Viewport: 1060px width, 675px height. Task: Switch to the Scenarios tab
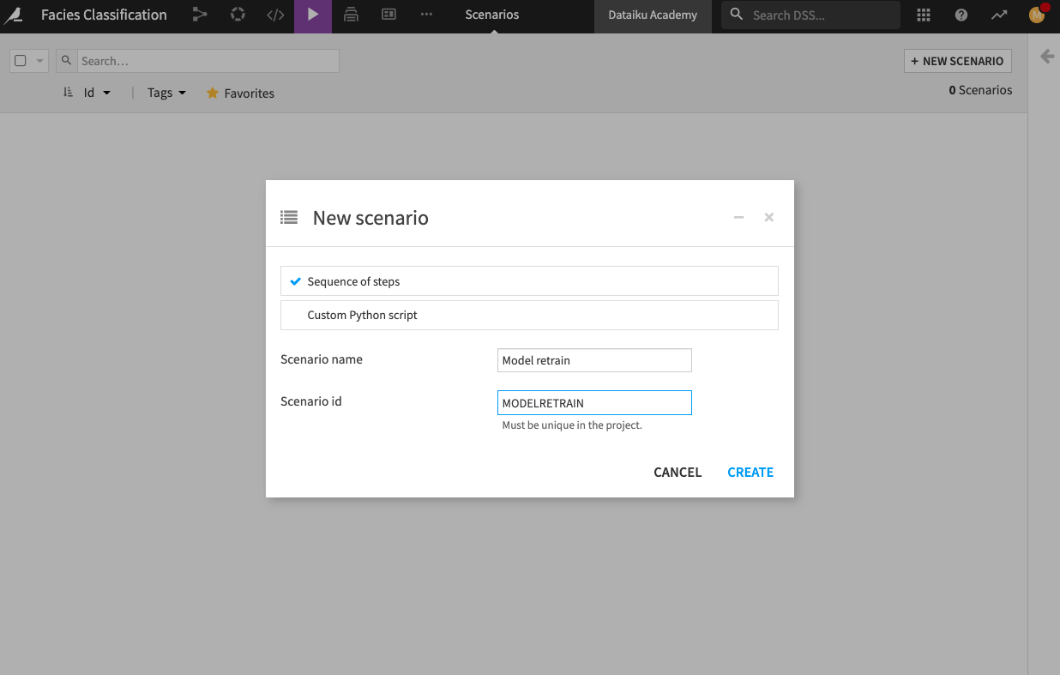tap(491, 15)
